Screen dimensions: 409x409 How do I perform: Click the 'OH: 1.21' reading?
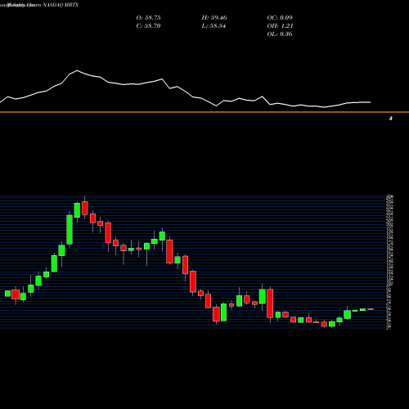point(280,26)
